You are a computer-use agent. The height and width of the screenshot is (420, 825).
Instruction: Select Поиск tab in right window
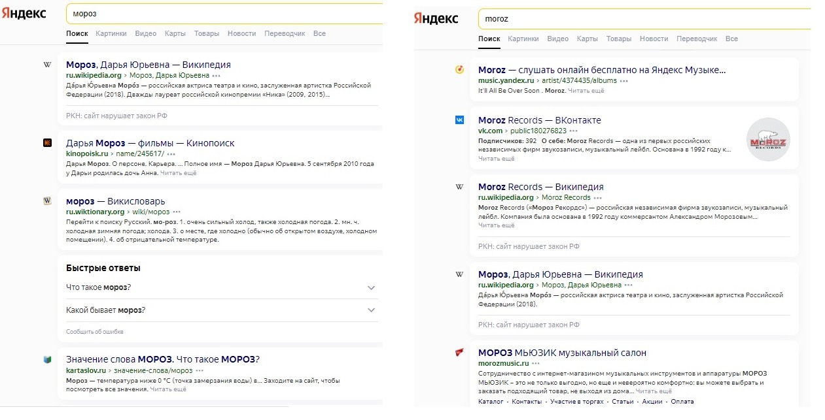[489, 39]
